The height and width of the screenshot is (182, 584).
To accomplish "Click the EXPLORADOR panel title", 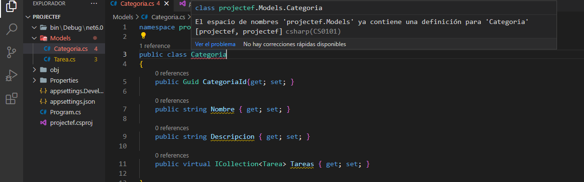I will pos(49,3).
